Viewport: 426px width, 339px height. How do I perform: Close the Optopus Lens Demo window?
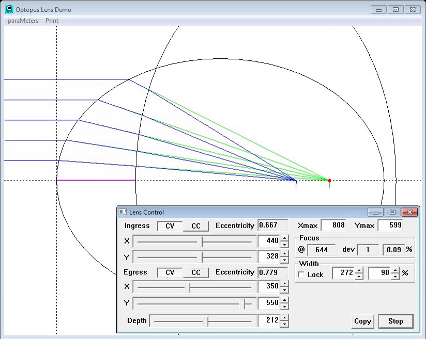coord(413,10)
